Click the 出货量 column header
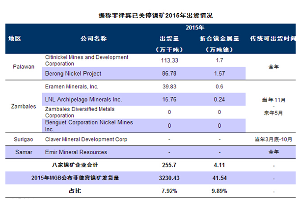The image size is (303, 199). click(169, 38)
